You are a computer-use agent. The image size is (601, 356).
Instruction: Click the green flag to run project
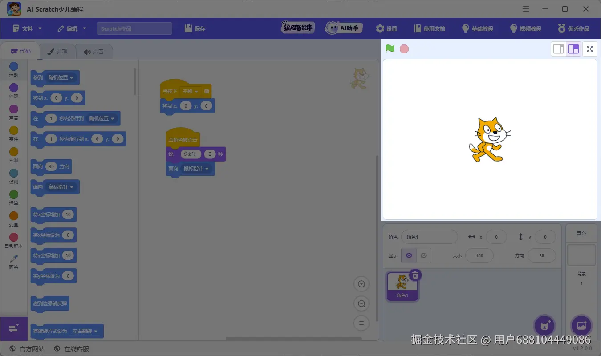coord(389,49)
